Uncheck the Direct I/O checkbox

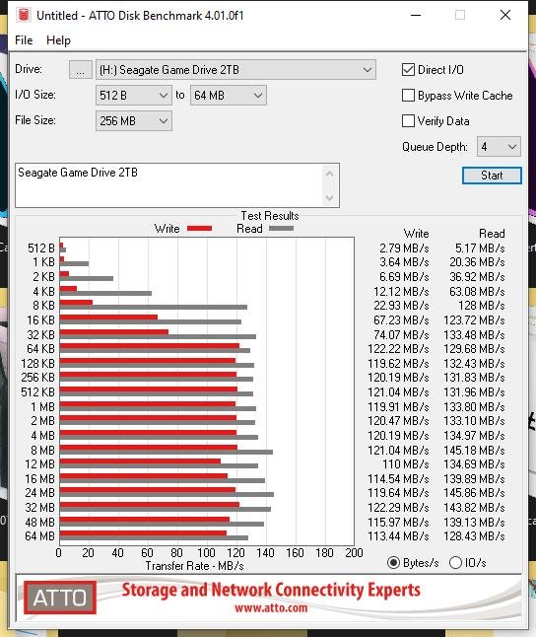[x=408, y=69]
